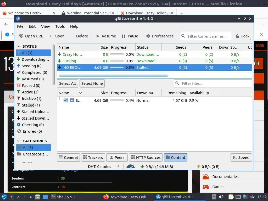
Task: Select Uncategorized category in sidebar
Action: click(x=33, y=154)
